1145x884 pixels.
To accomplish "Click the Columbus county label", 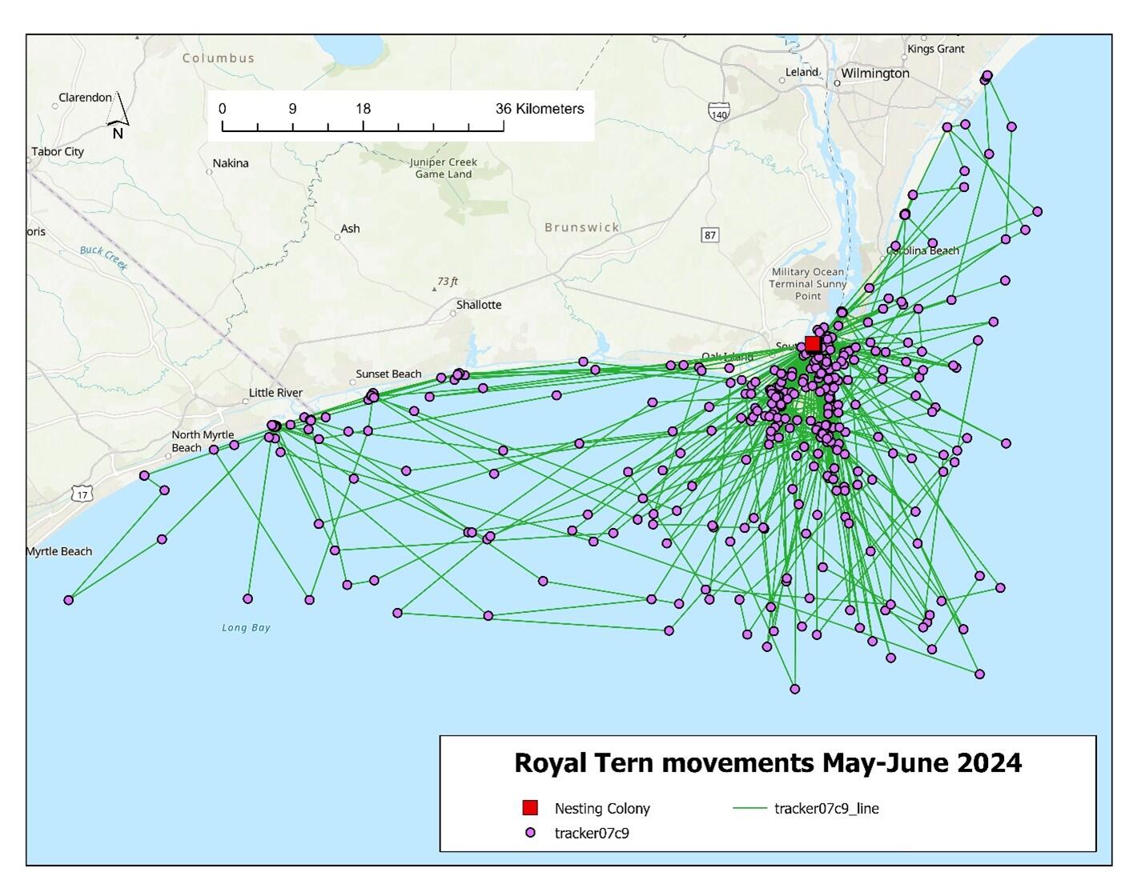I will tap(218, 58).
